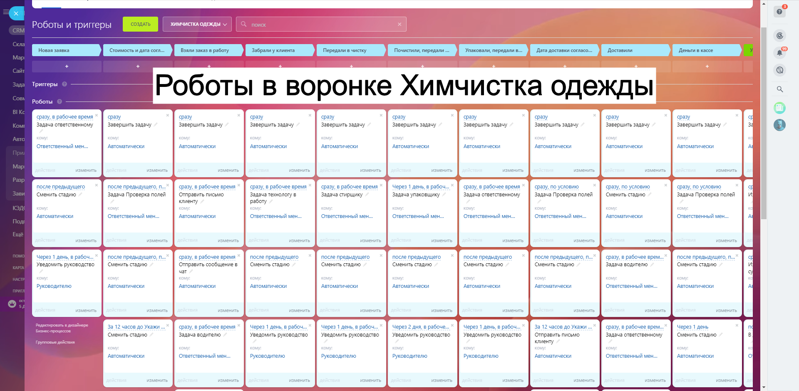This screenshot has height=391, width=799.
Task: Delete the Задача стирщику robot via X
Action: click(x=381, y=186)
